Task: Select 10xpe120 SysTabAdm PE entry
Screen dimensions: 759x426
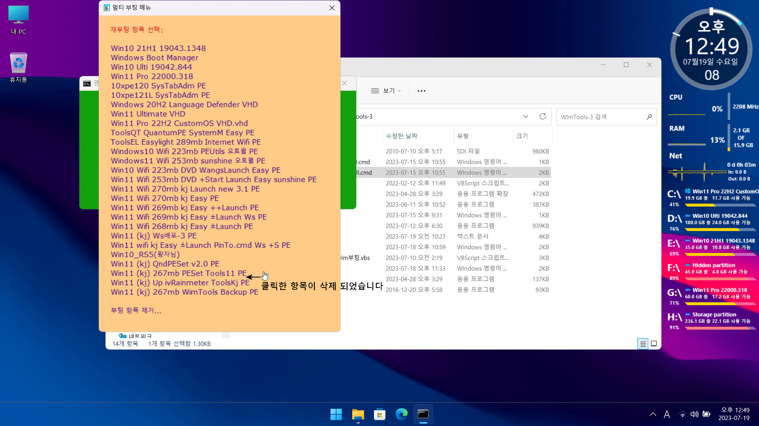Action: (x=158, y=86)
